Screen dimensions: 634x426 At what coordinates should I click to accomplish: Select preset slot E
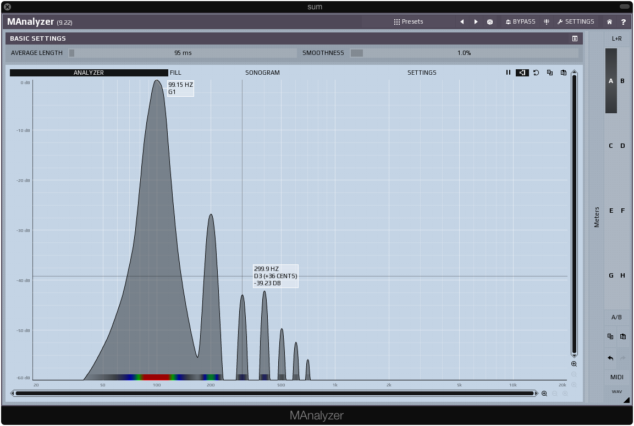[611, 211]
